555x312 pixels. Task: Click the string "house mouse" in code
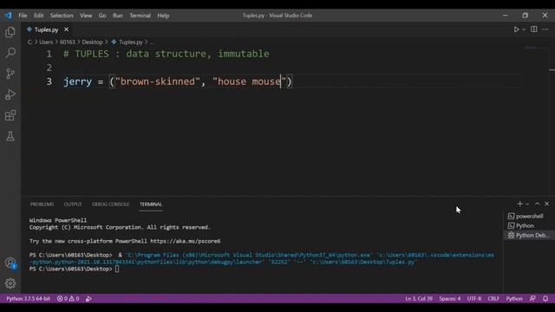click(x=249, y=81)
